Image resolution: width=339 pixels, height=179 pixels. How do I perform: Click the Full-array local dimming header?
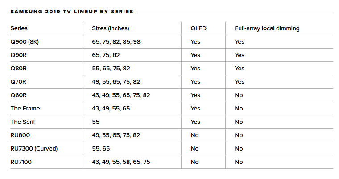(267, 28)
